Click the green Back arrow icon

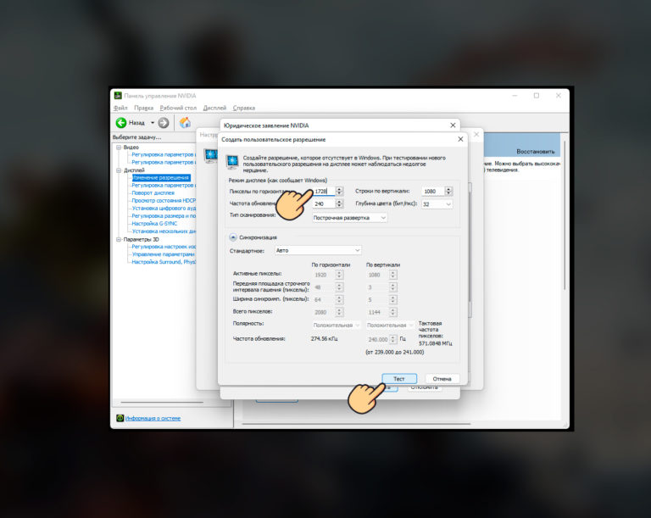click(x=121, y=123)
